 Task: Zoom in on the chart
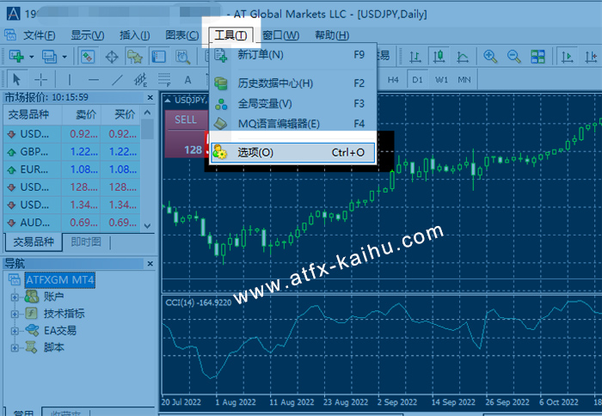pos(490,57)
